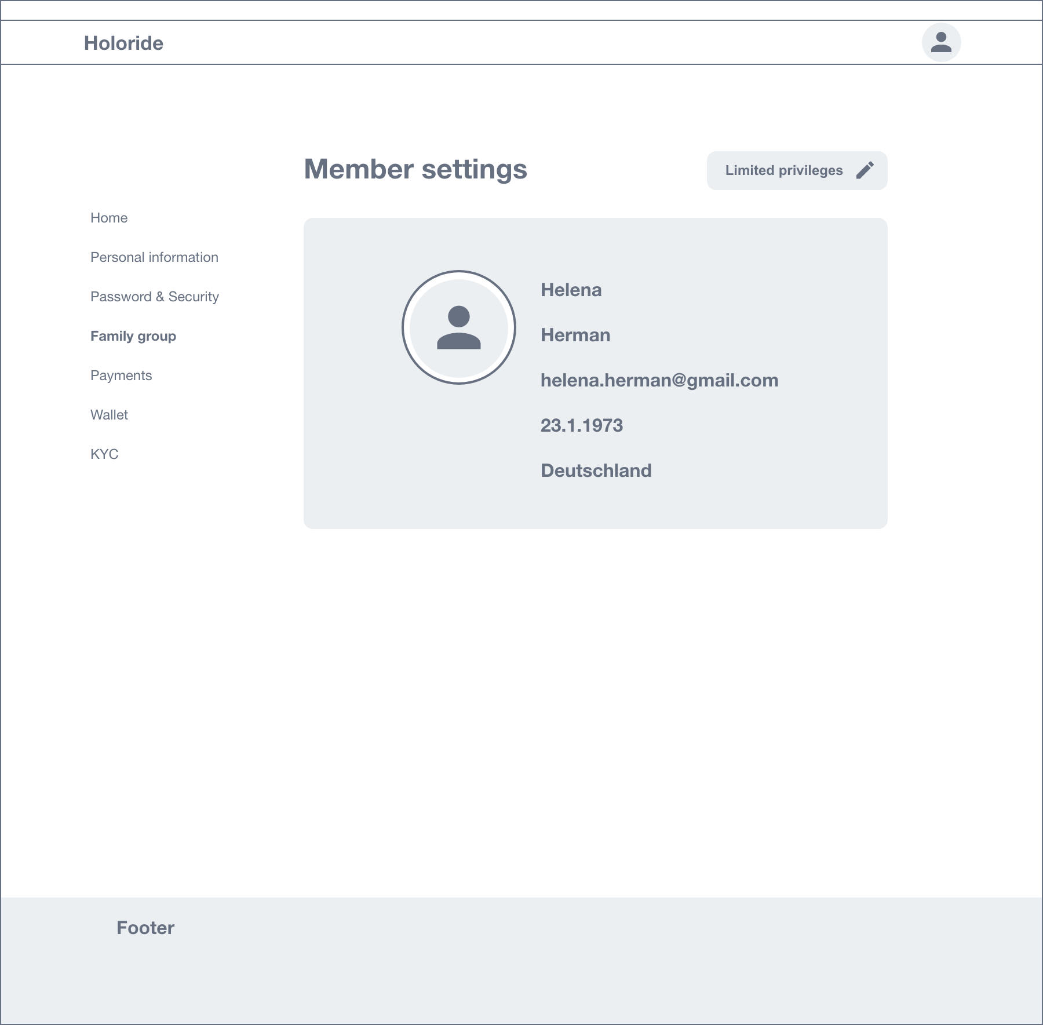Navigate to Password & Security

point(154,297)
